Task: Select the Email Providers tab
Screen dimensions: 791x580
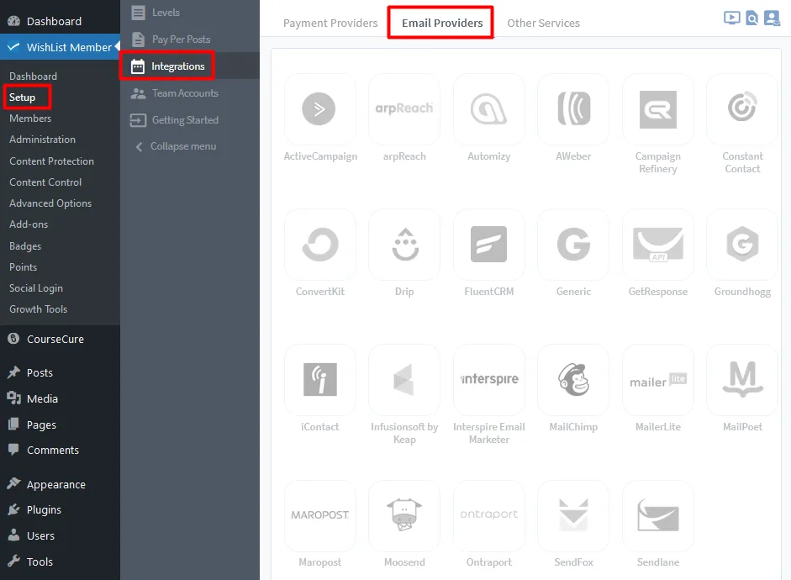Action: [442, 24]
